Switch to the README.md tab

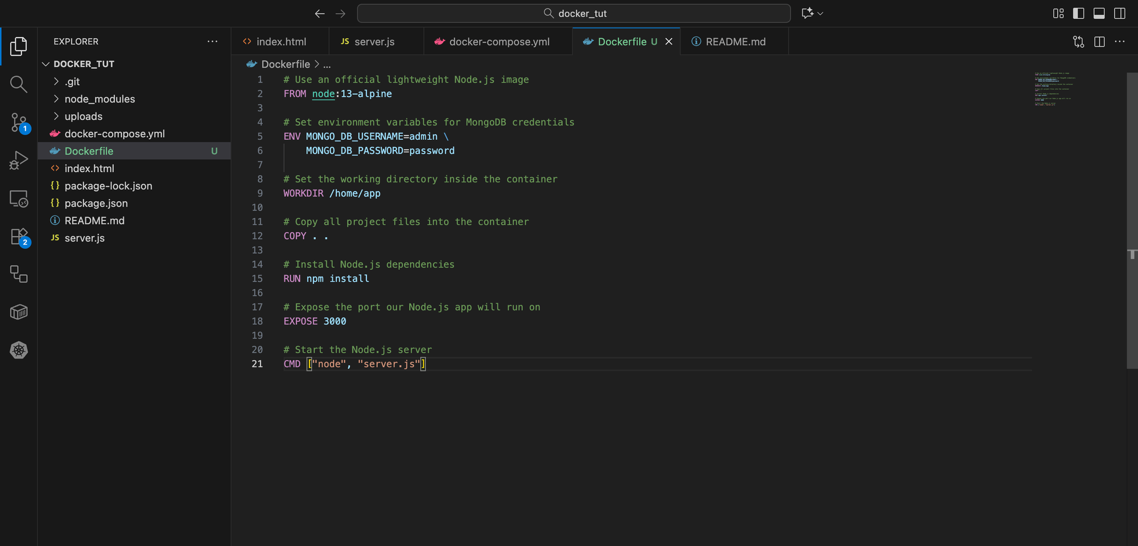click(735, 42)
